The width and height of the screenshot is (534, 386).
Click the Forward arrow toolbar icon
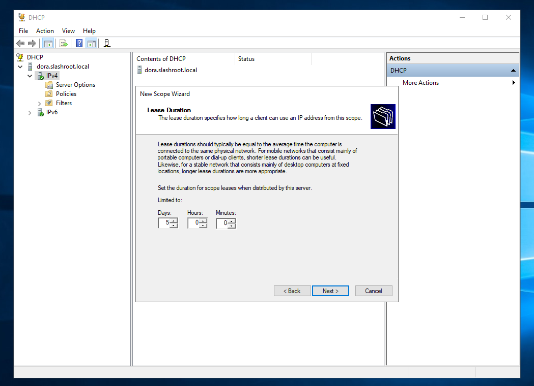click(x=32, y=44)
